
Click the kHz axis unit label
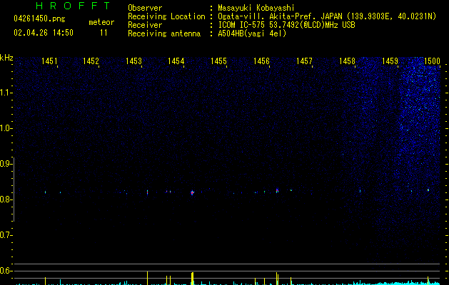click(6, 58)
